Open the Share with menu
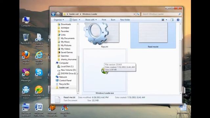 point(91,20)
